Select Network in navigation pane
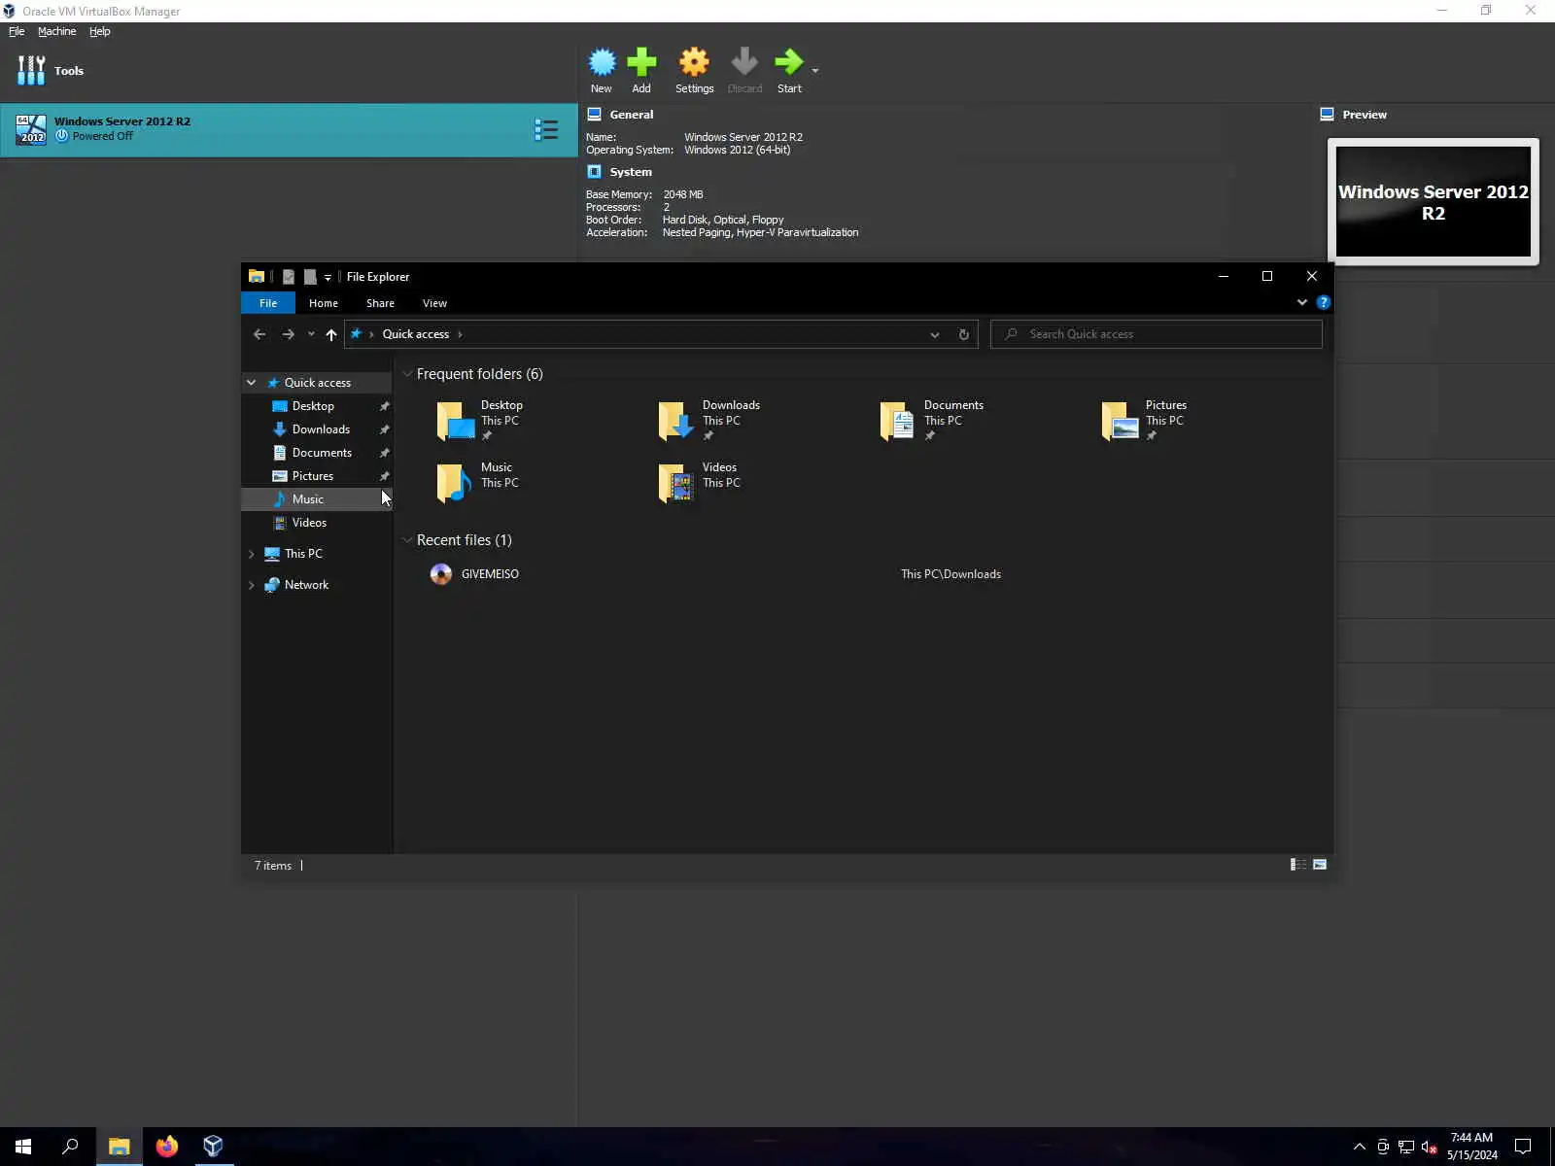Screen dimensions: 1555x1166 tap(306, 585)
